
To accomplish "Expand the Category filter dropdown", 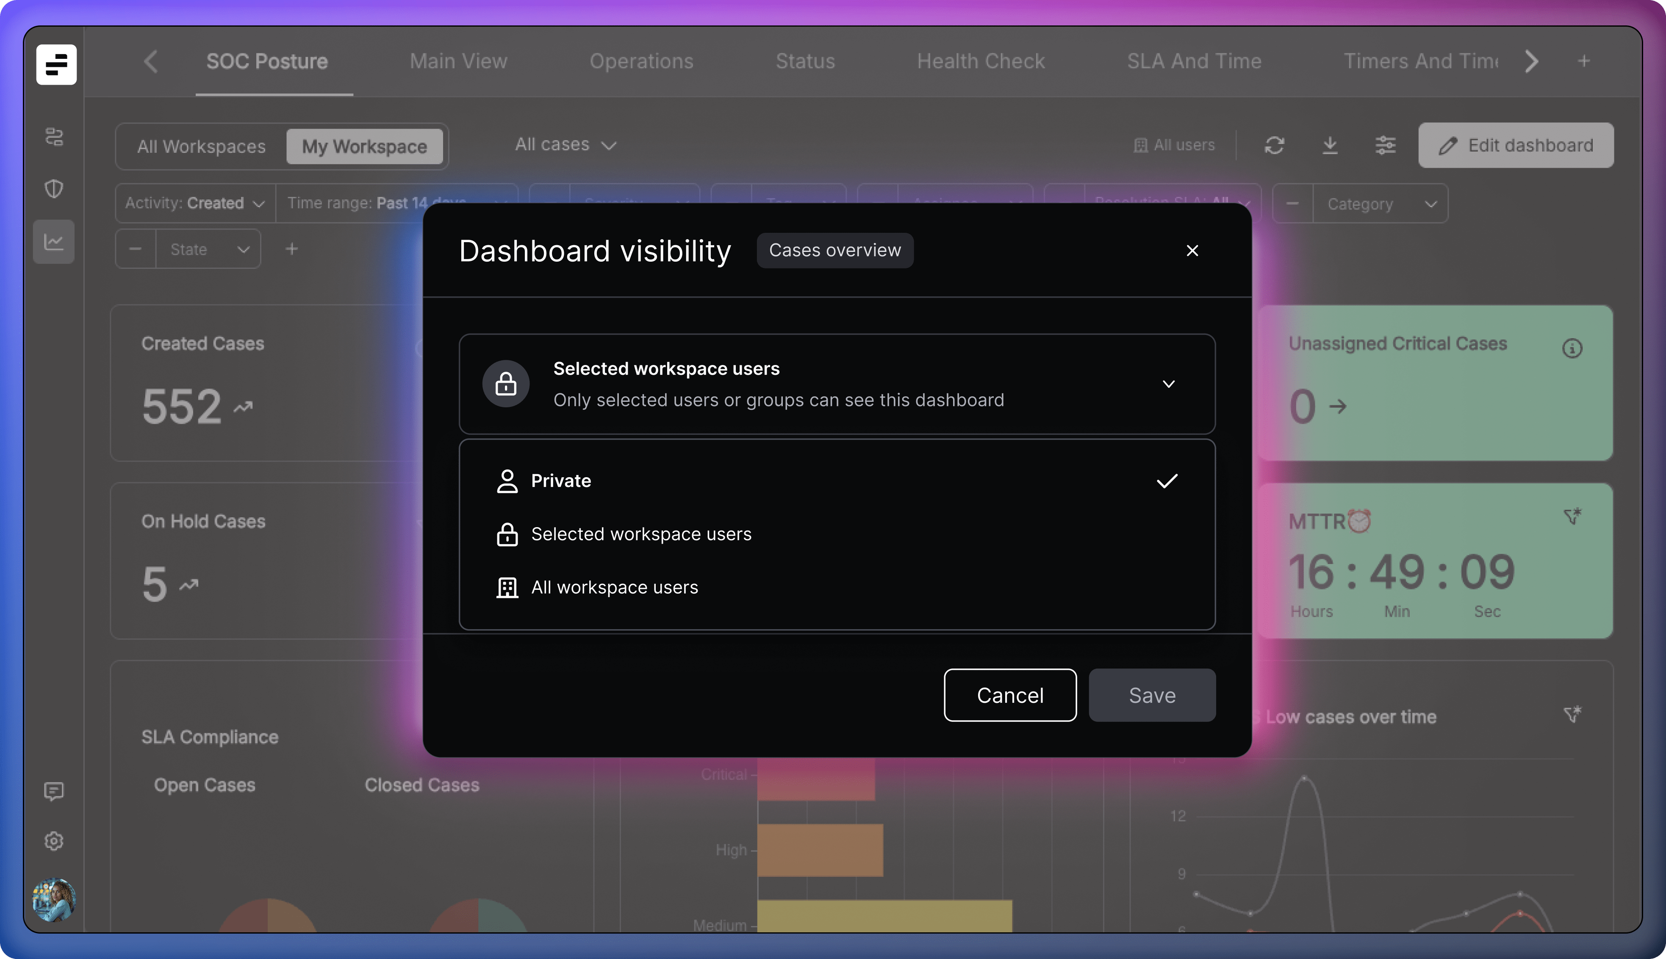I will [x=1380, y=204].
